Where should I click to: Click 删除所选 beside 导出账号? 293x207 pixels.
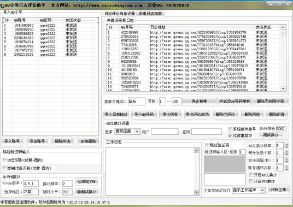pos(62,141)
